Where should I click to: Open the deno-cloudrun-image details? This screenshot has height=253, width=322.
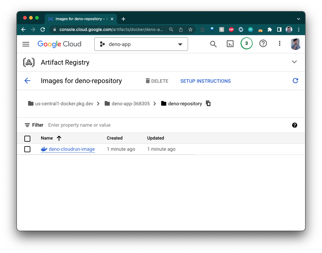pos(71,149)
